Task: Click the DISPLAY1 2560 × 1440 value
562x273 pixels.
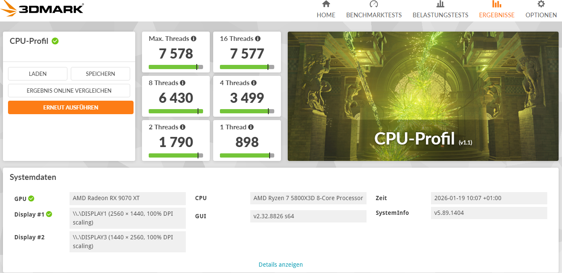Action: (x=127, y=218)
